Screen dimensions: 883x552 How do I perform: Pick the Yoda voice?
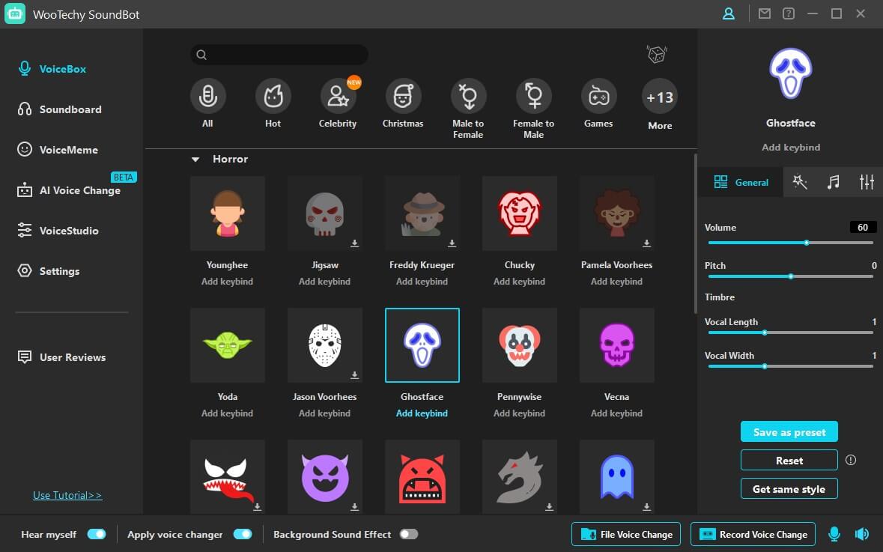coord(228,345)
